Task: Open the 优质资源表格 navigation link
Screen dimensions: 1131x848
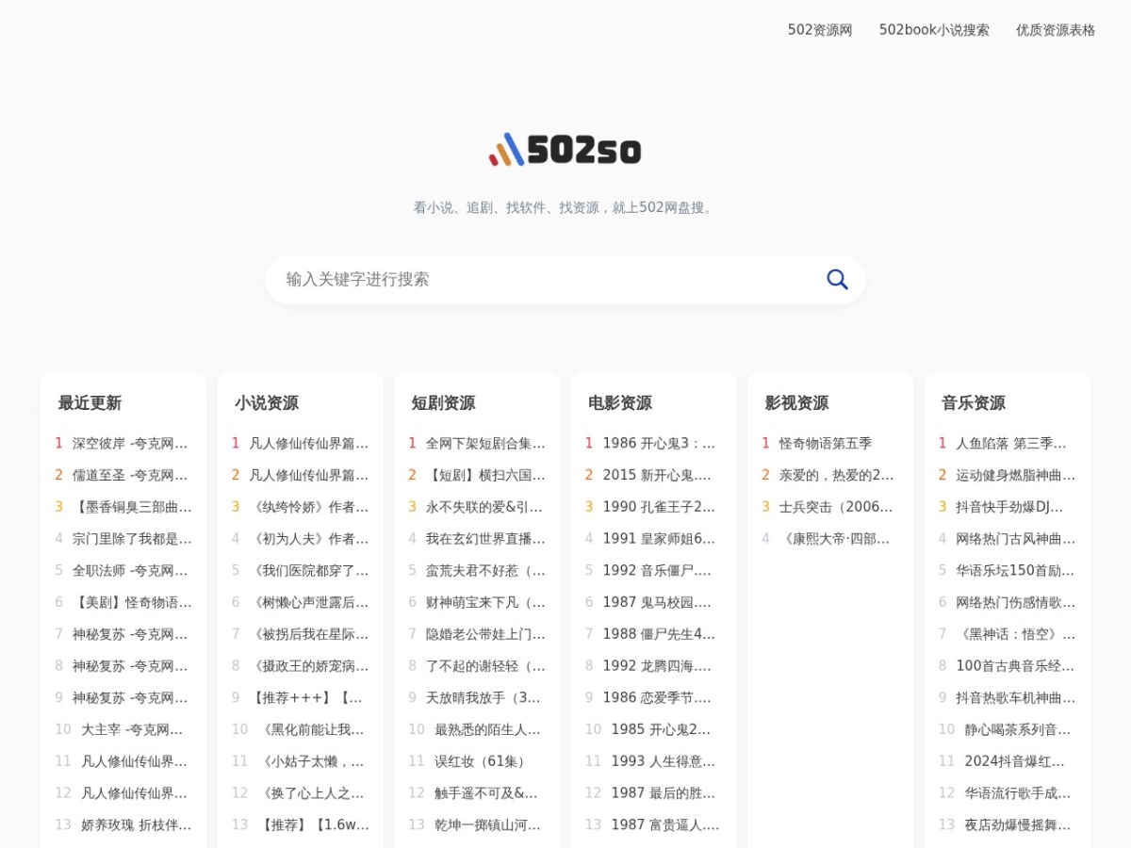Action: [1056, 30]
